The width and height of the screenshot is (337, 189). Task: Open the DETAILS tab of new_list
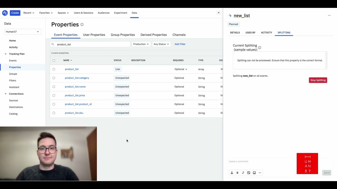(235, 33)
